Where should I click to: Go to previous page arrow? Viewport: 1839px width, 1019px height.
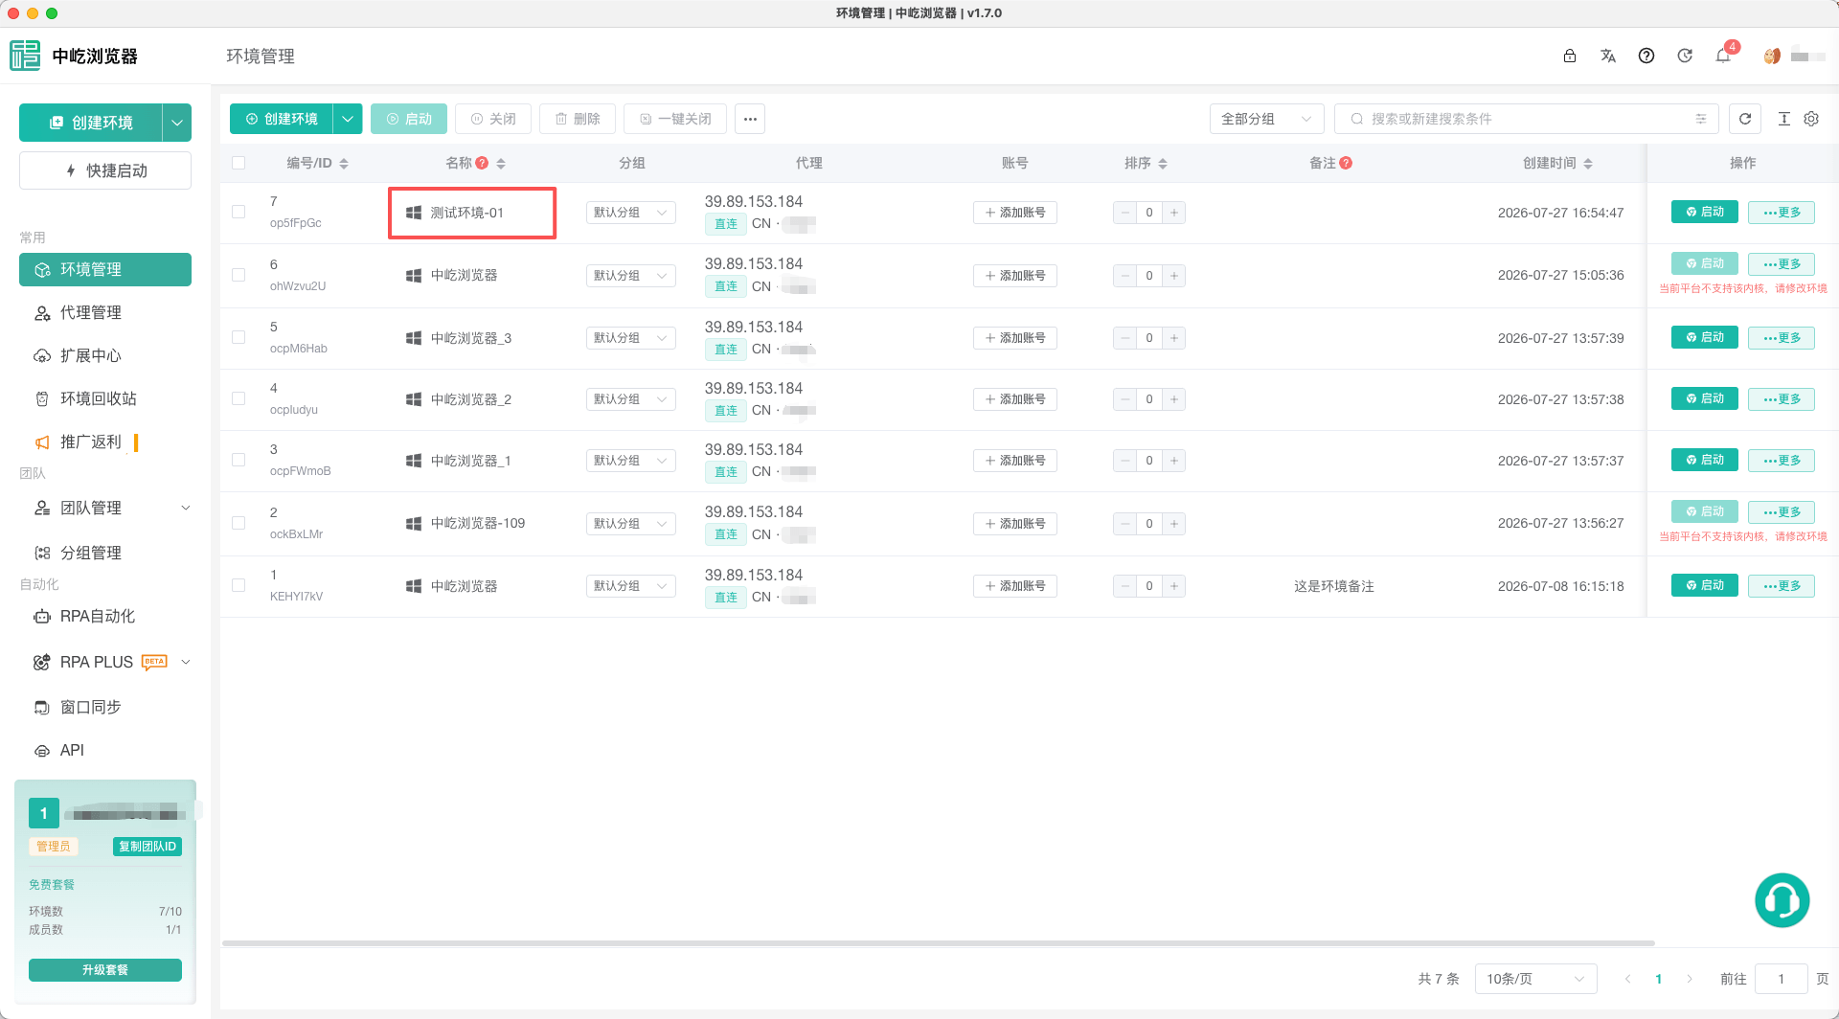(x=1628, y=979)
